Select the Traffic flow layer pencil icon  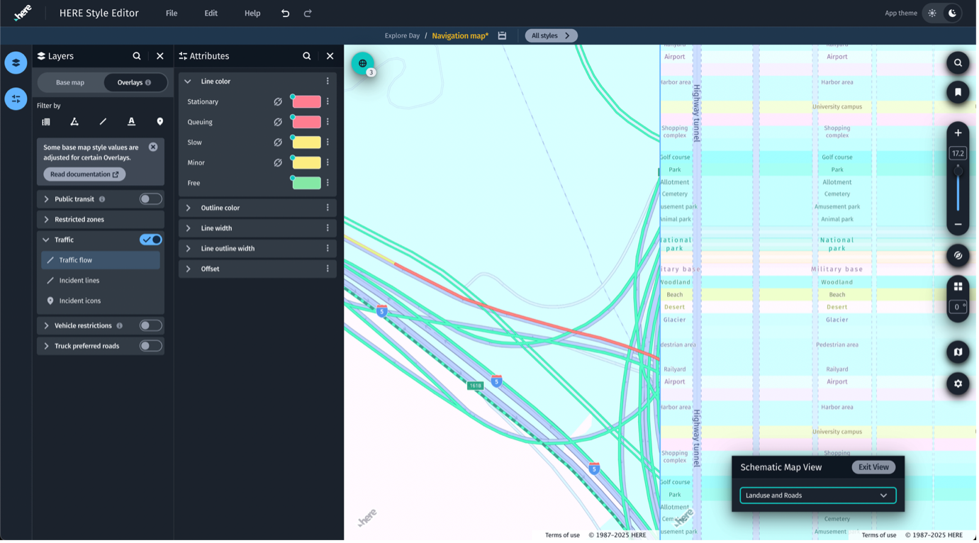[x=50, y=260]
